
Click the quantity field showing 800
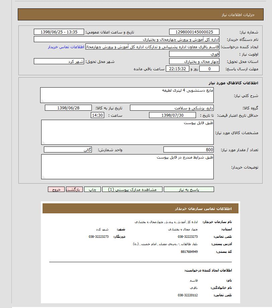(189, 150)
